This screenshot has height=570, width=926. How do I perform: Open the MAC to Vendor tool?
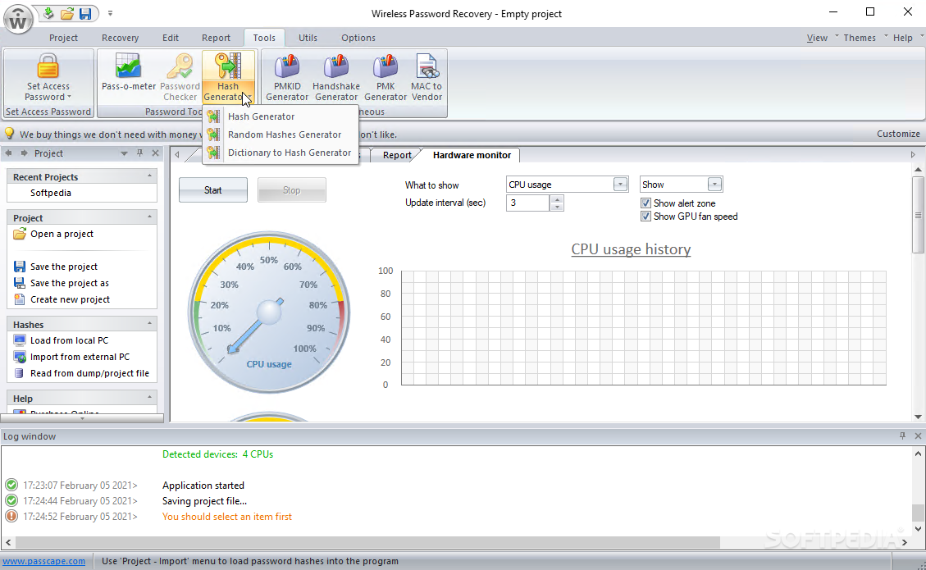[427, 77]
